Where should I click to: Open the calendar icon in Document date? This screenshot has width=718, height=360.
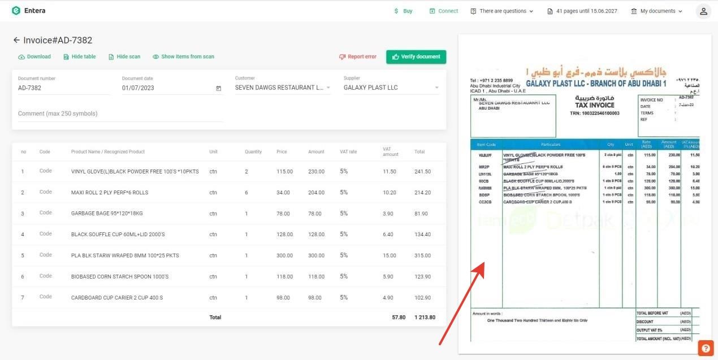[x=218, y=88]
